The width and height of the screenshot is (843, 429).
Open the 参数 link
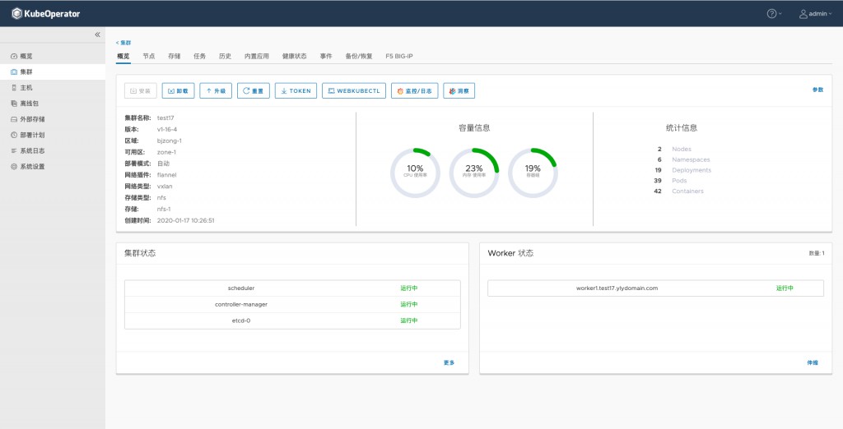(x=817, y=90)
